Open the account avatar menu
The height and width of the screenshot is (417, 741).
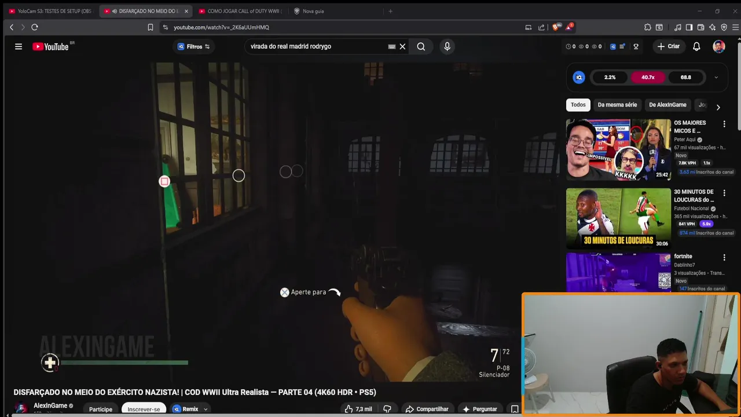(719, 46)
